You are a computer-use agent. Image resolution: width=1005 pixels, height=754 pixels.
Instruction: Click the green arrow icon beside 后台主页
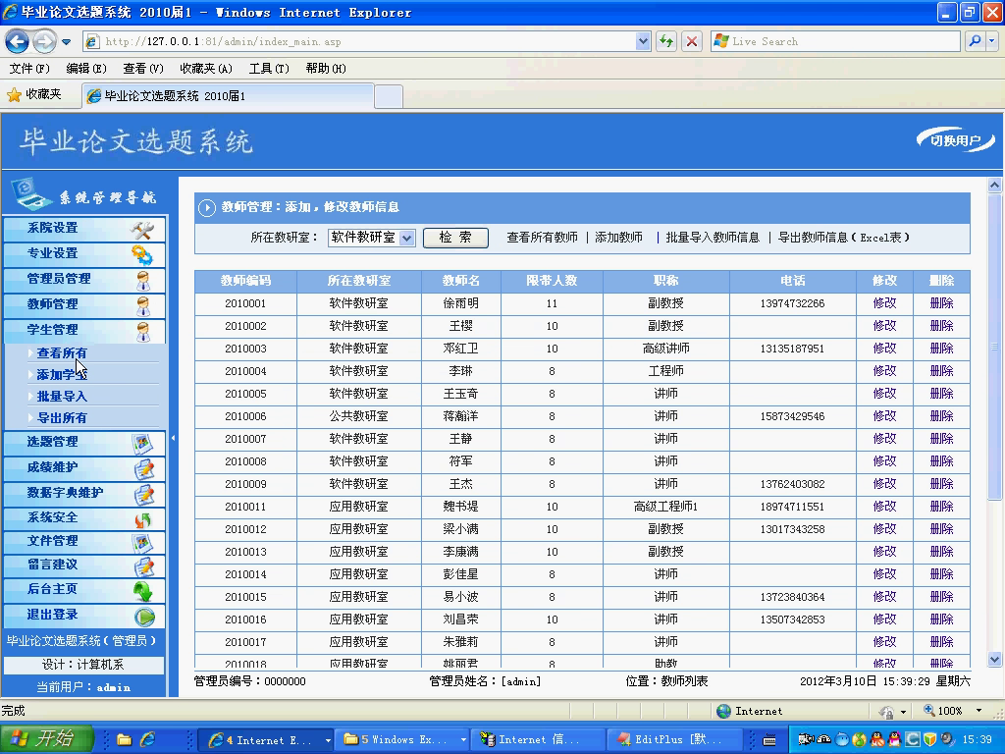click(x=143, y=590)
